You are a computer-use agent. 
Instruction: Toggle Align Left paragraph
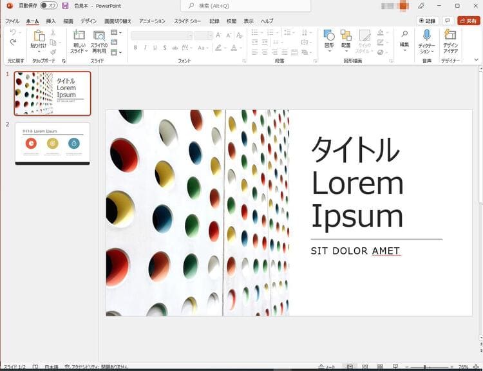click(x=255, y=52)
